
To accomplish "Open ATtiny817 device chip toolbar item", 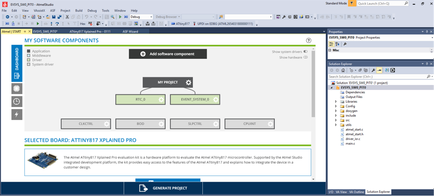I will coord(180,24).
